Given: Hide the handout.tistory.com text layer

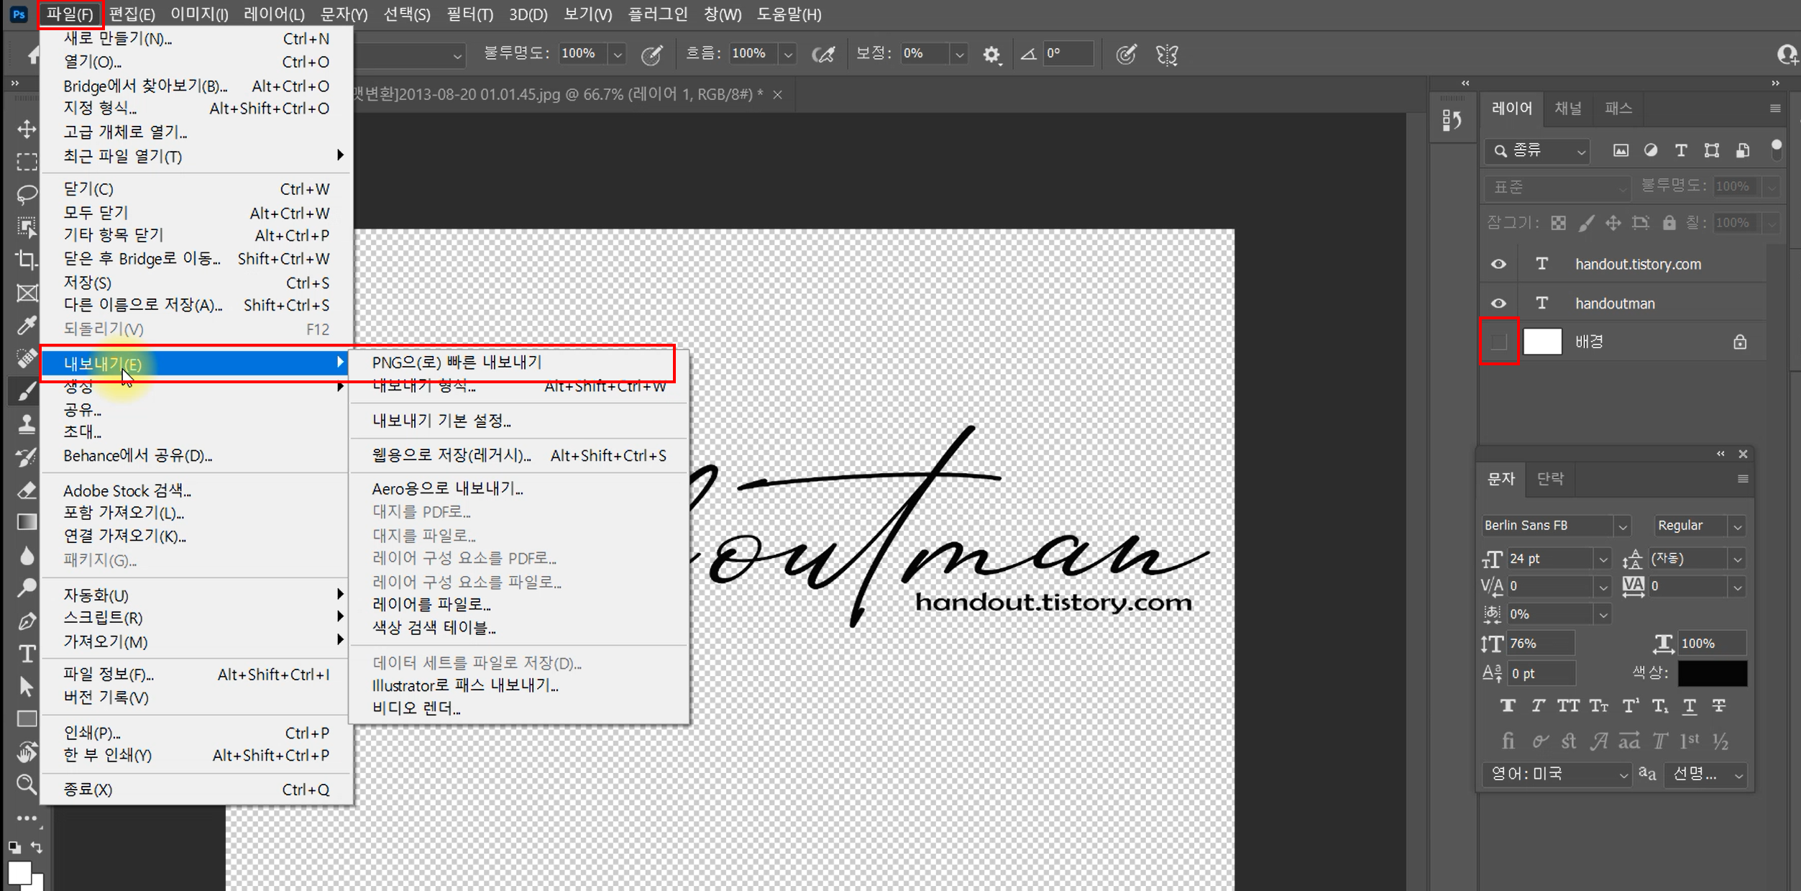Looking at the screenshot, I should coord(1498,264).
